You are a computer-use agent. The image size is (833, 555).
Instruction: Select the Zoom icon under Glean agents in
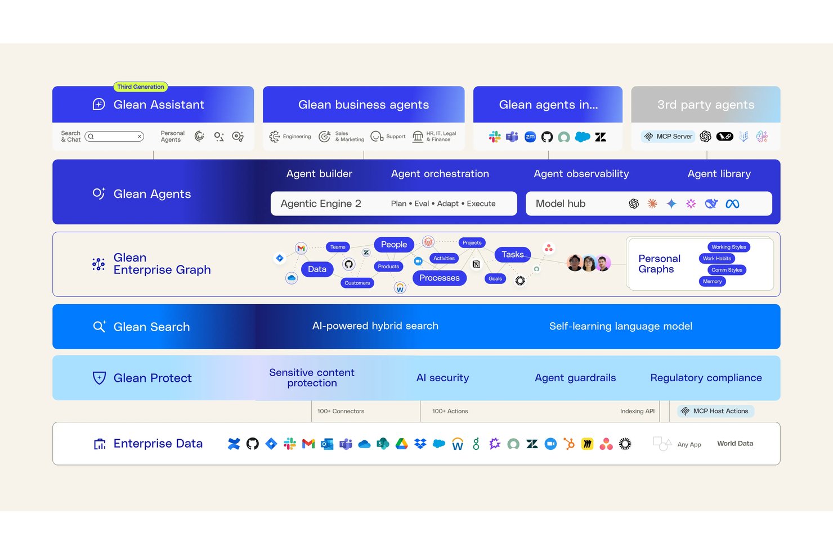[530, 137]
